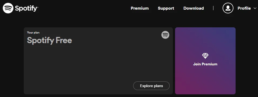
Task: Click the word Spotify in plan heading
Action: [41, 41]
